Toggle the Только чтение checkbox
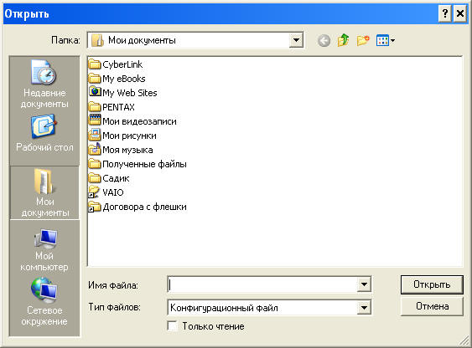This screenshot has width=472, height=348. click(x=172, y=326)
